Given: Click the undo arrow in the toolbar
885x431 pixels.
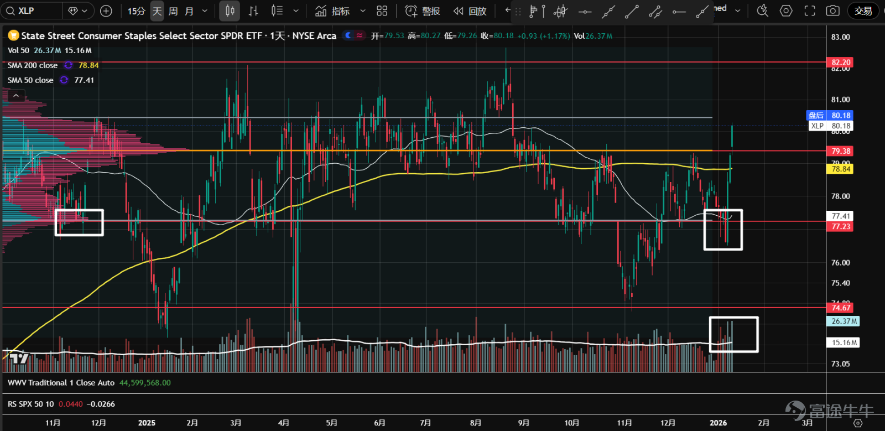Looking at the screenshot, I should 507,11.
